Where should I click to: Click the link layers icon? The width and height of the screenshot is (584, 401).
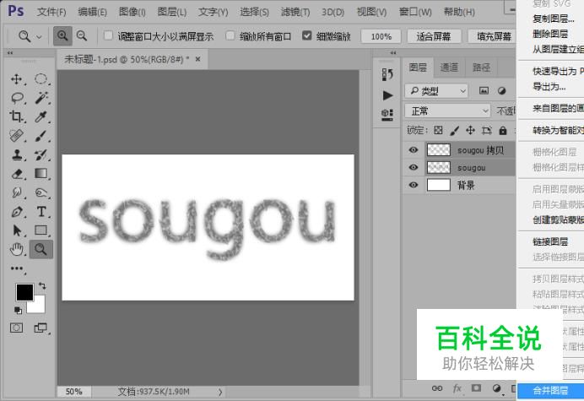pyautogui.click(x=437, y=388)
